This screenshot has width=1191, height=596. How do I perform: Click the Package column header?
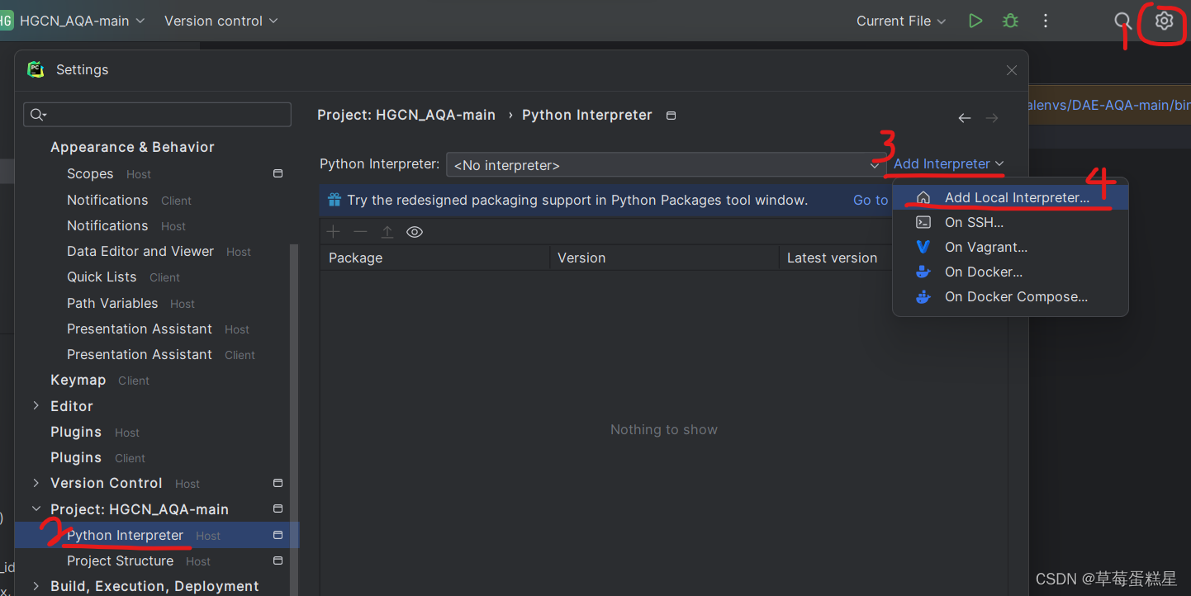pyautogui.click(x=434, y=258)
